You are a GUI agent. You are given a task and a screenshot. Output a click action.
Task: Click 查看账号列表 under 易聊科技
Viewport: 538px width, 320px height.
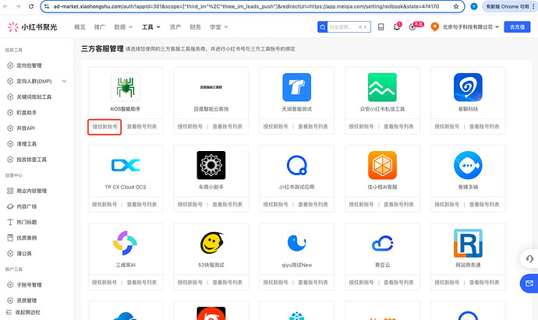[484, 127]
